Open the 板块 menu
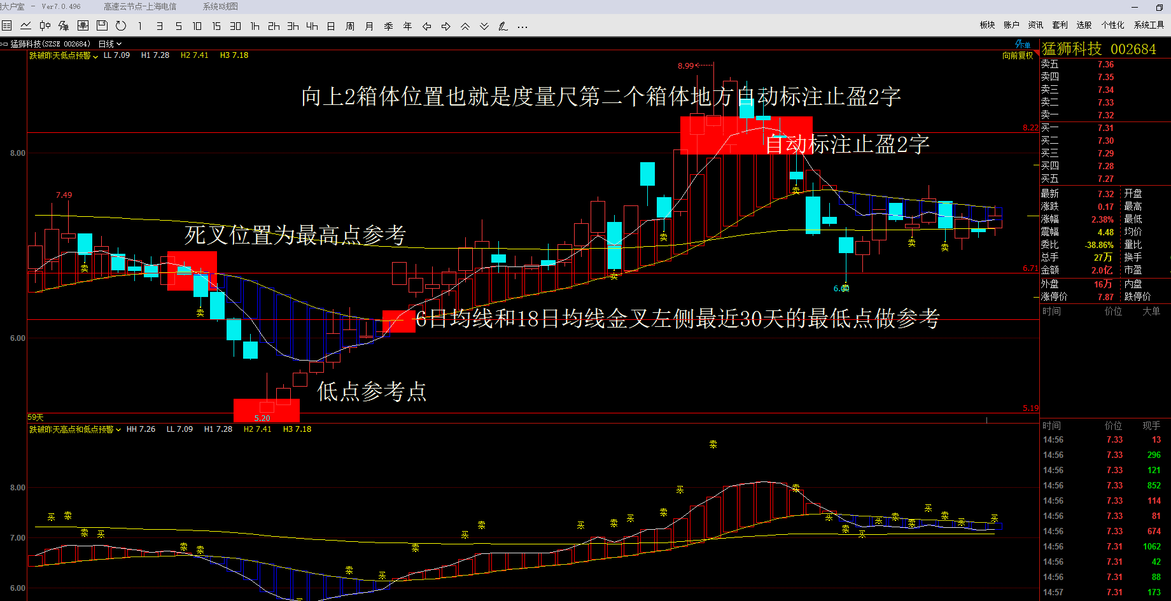Image resolution: width=1171 pixels, height=601 pixels. pyautogui.click(x=988, y=25)
